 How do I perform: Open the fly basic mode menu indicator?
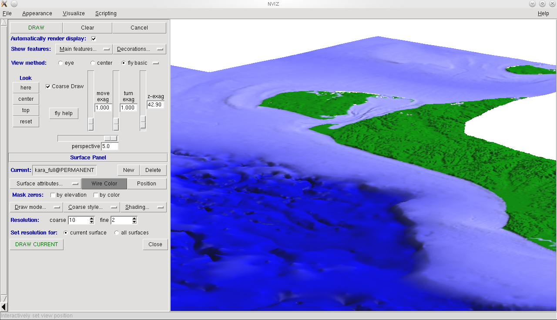pyautogui.click(x=155, y=63)
